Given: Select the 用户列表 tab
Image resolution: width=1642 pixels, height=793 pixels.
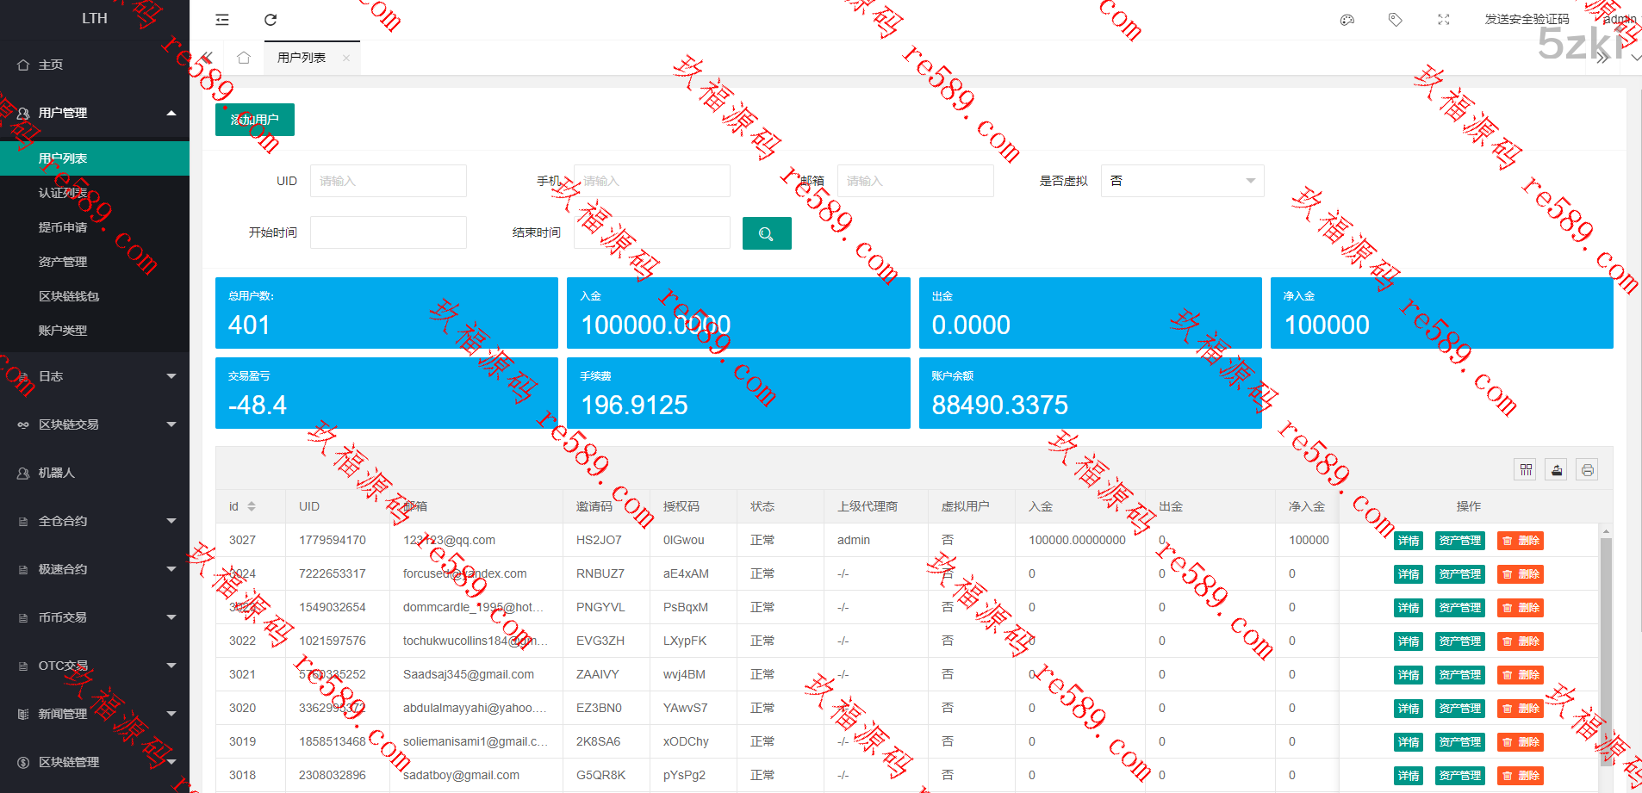Looking at the screenshot, I should (302, 58).
